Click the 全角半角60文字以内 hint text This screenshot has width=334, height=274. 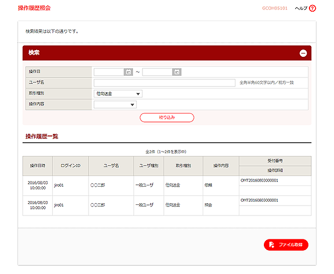pos(267,82)
